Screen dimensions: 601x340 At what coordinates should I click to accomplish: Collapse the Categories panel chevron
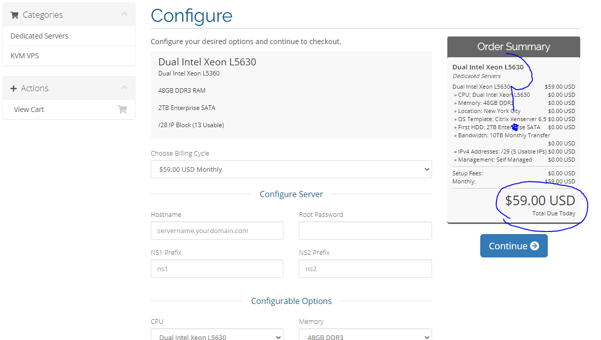pos(124,14)
